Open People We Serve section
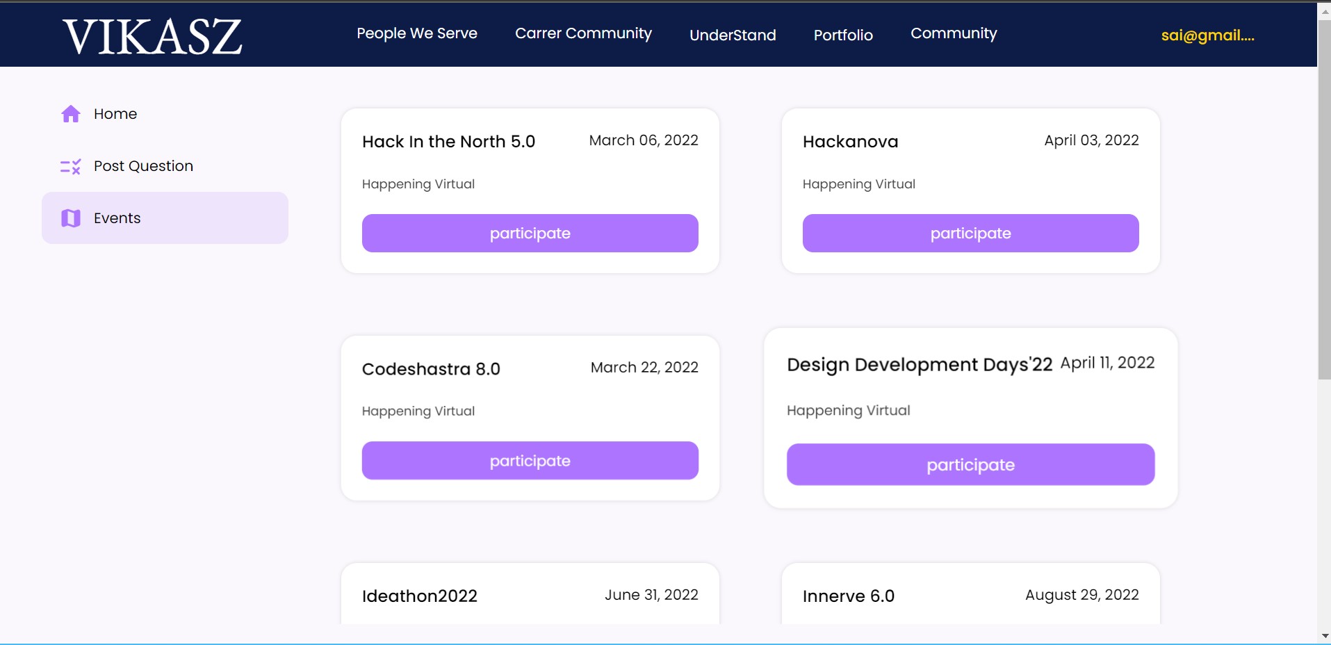 click(416, 33)
